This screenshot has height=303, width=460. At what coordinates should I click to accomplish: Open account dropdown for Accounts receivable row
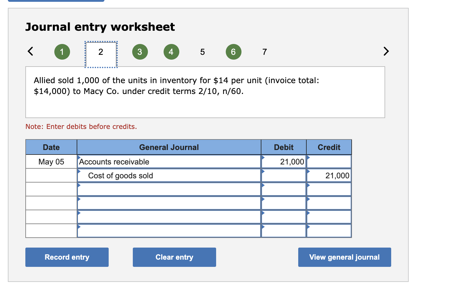point(169,162)
